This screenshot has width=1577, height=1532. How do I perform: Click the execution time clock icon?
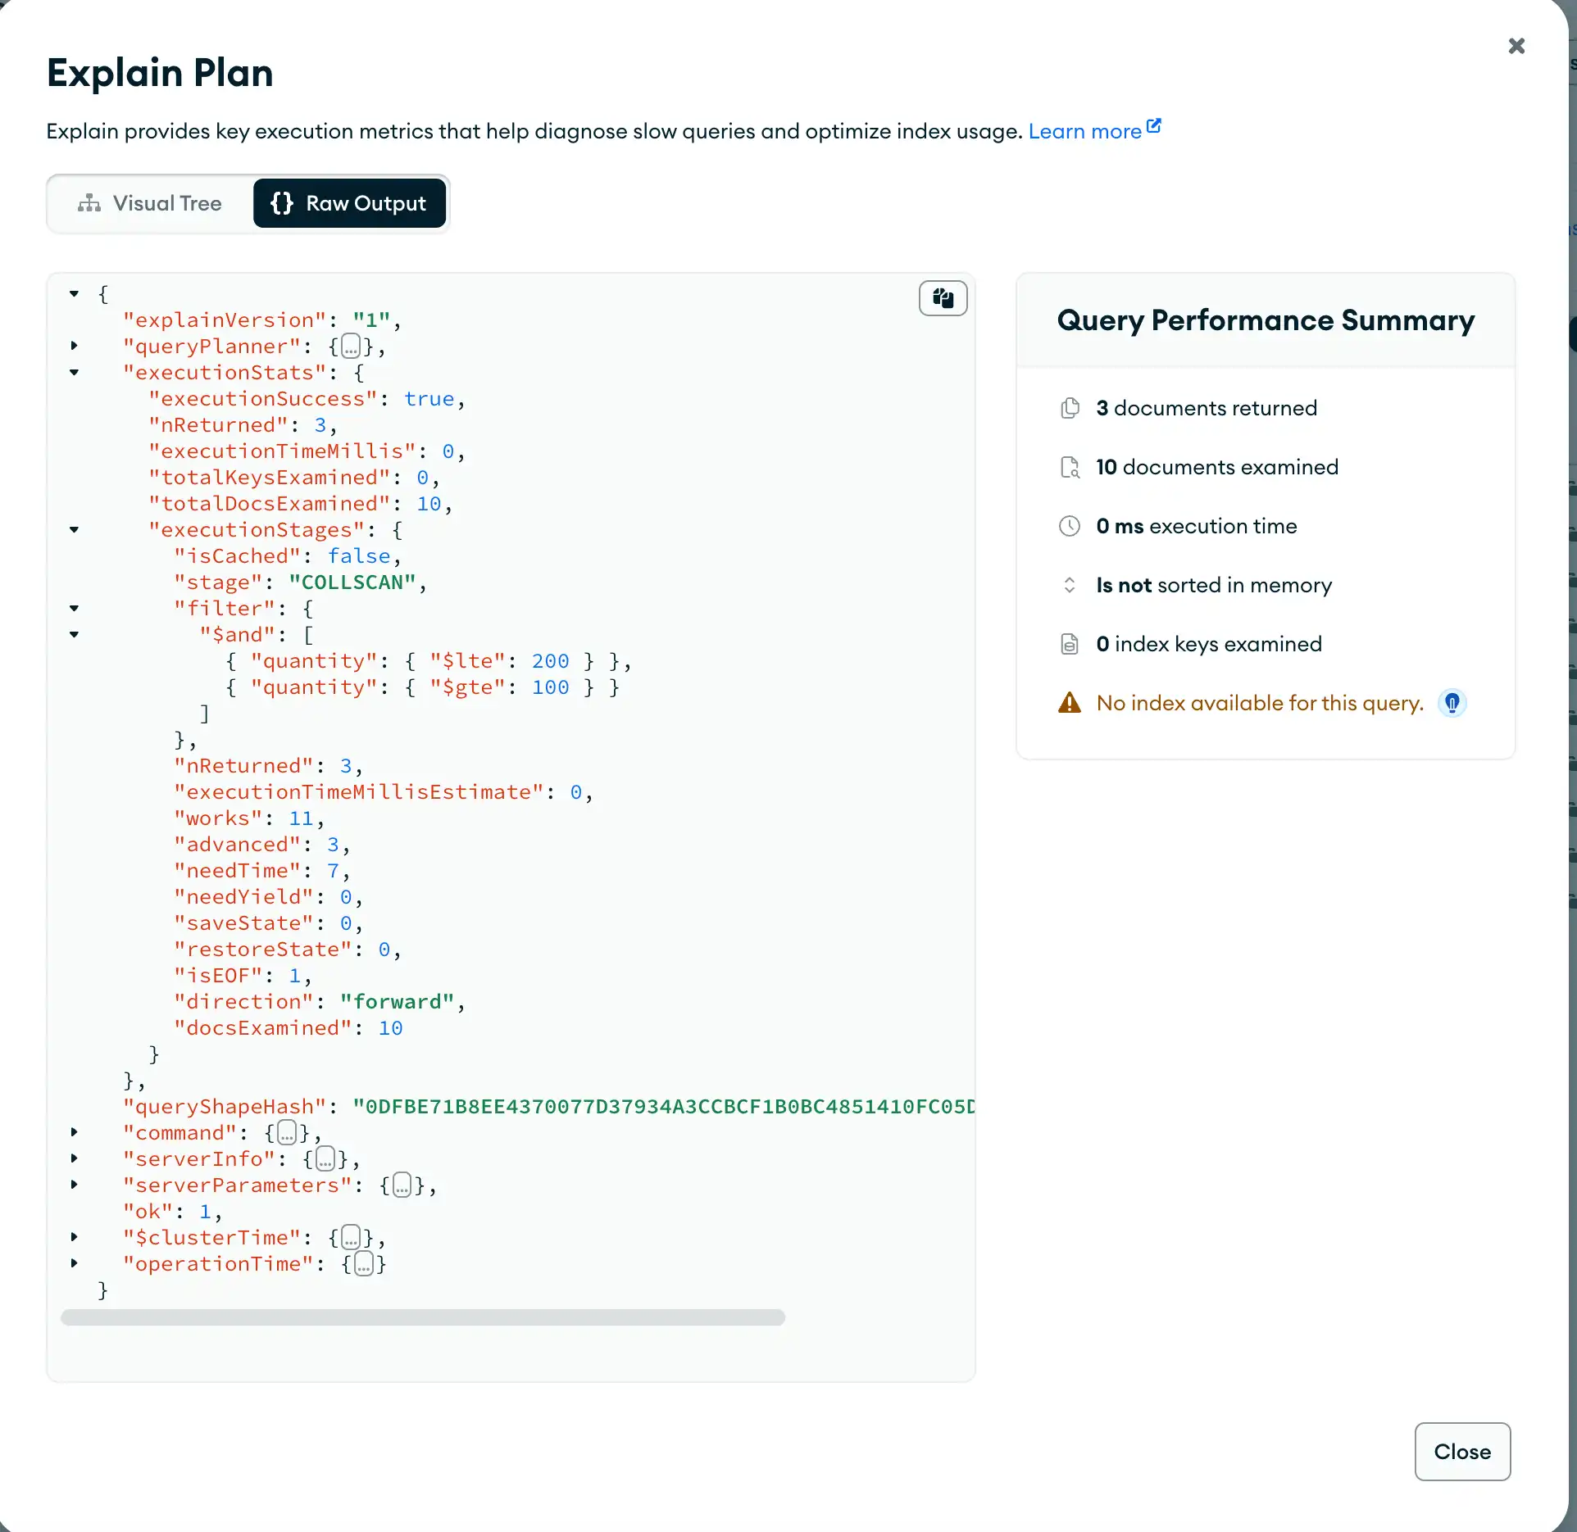1070,526
